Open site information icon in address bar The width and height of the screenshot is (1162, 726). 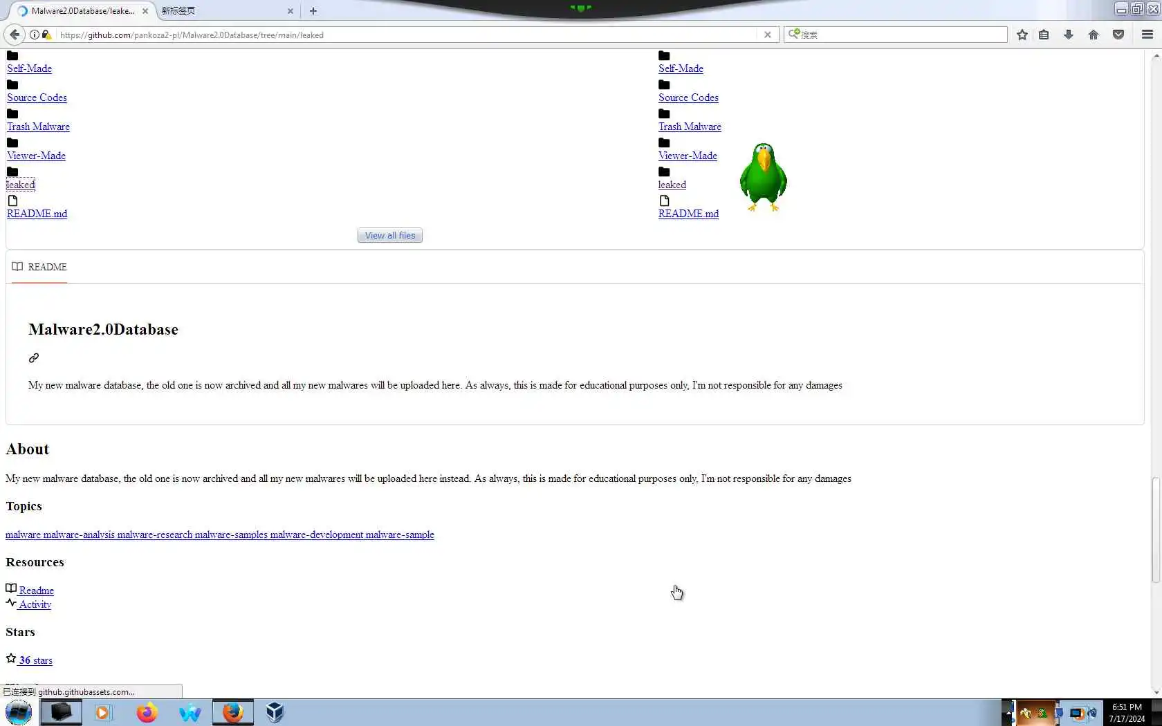34,35
